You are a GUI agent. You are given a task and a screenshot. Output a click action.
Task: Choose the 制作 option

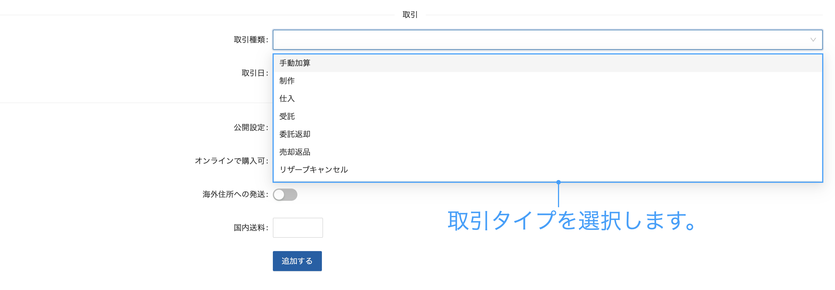coord(547,81)
